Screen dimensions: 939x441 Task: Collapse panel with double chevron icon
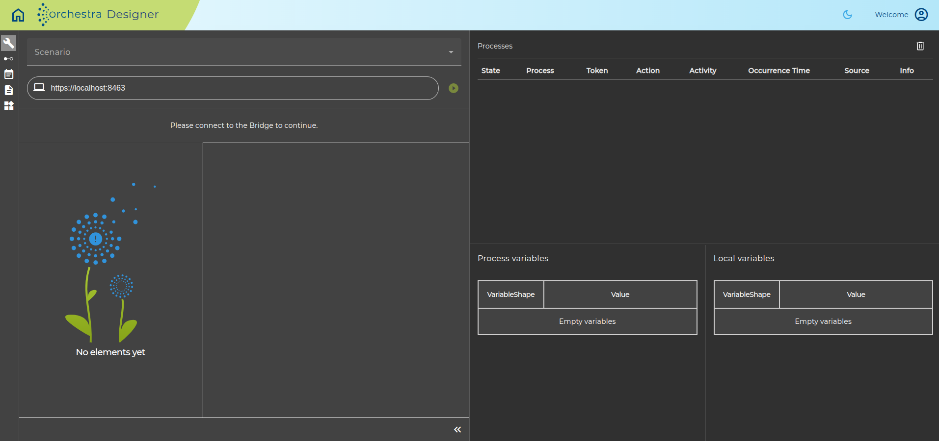(x=457, y=430)
